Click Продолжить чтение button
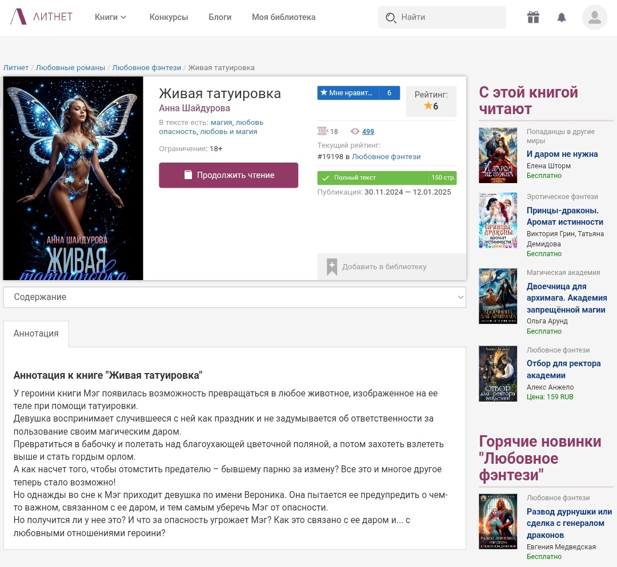 pyautogui.click(x=229, y=175)
